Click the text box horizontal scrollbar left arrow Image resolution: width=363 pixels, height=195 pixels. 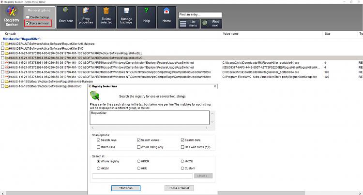coord(92,127)
